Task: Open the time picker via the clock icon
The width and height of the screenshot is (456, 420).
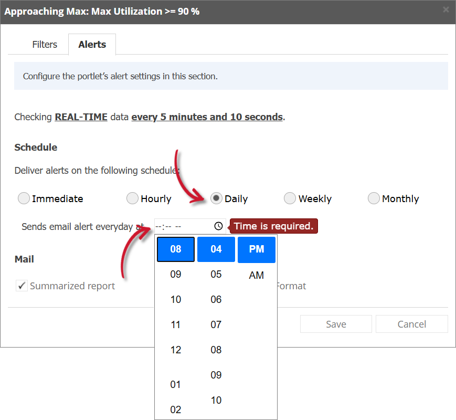Action: pyautogui.click(x=218, y=226)
